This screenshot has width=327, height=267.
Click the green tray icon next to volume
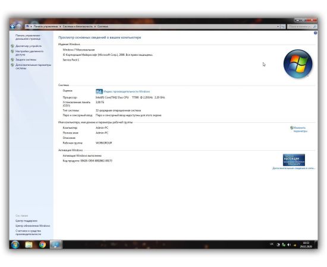[284, 245]
